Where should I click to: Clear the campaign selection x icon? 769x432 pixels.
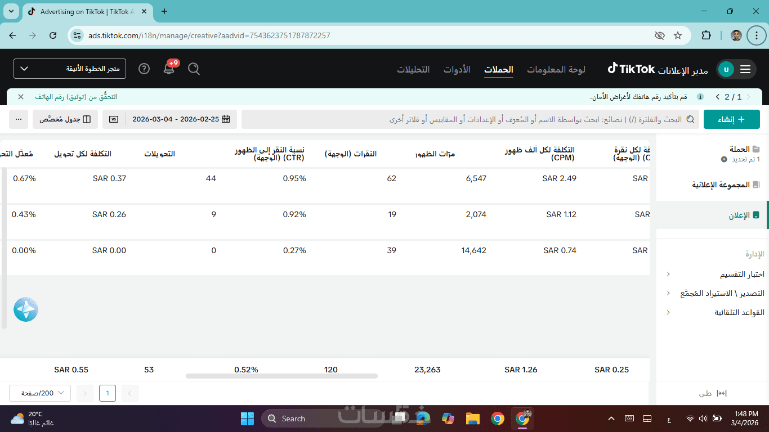pos(724,159)
